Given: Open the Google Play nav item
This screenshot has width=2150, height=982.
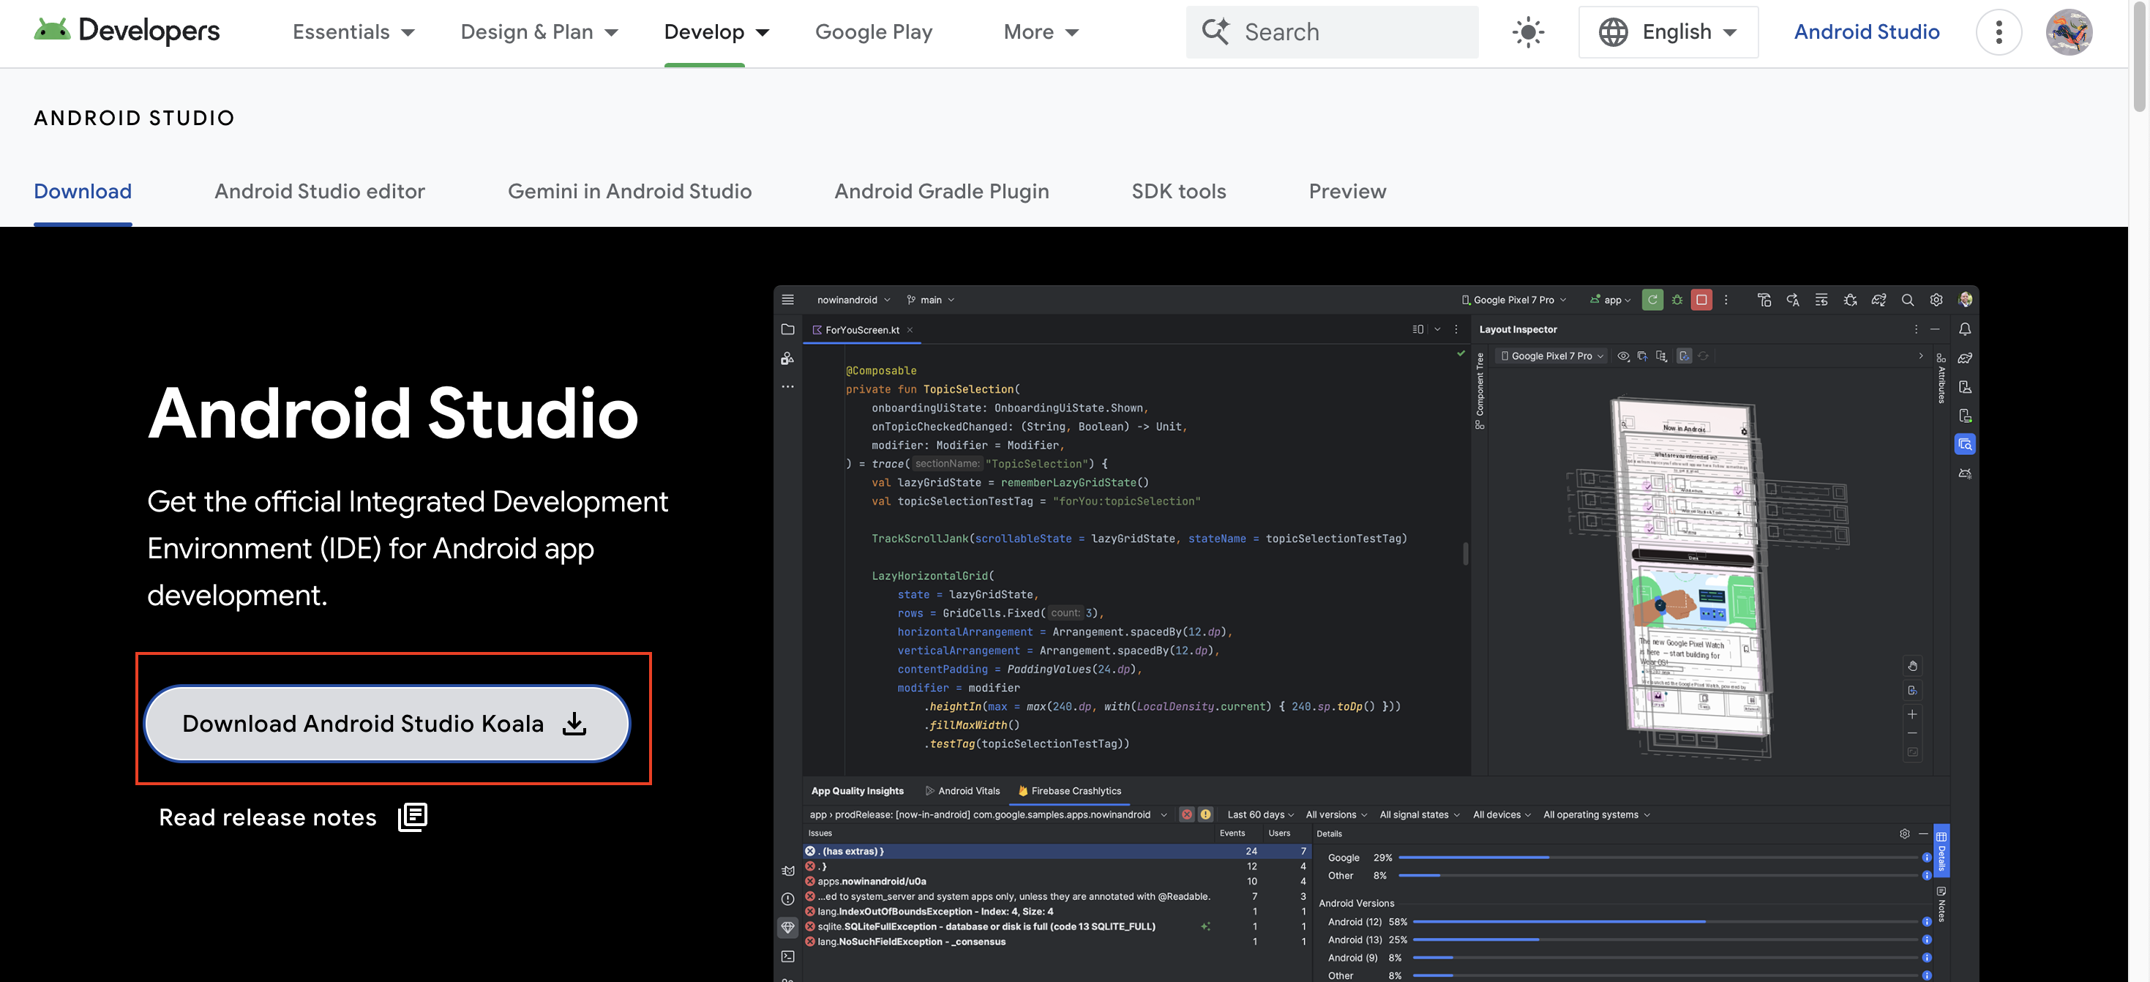Looking at the screenshot, I should pyautogui.click(x=873, y=32).
